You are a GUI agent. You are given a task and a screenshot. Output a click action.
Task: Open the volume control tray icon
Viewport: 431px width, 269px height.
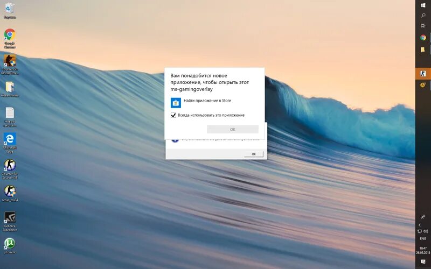(x=426, y=231)
